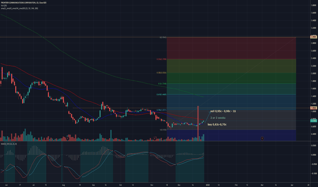Click the '2 or 3 weeks' annotation text
318x187 pixels.
click(x=218, y=118)
